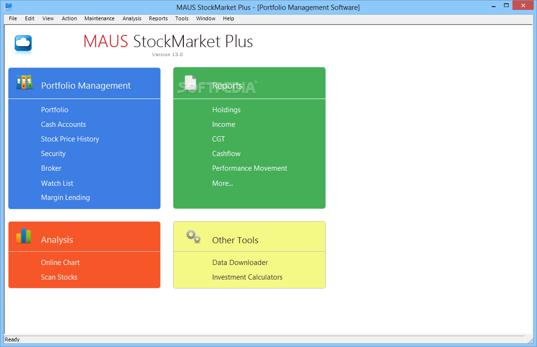The image size is (537, 347).
Task: Open Stock Price History
Action: (70, 139)
